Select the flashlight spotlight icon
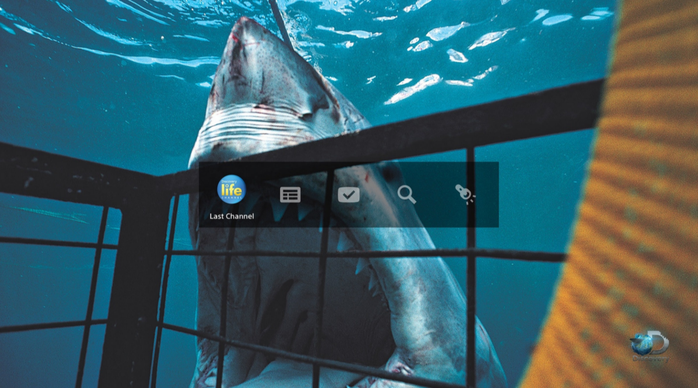 (x=465, y=194)
